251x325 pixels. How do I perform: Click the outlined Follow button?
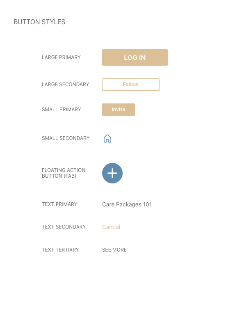click(x=131, y=85)
